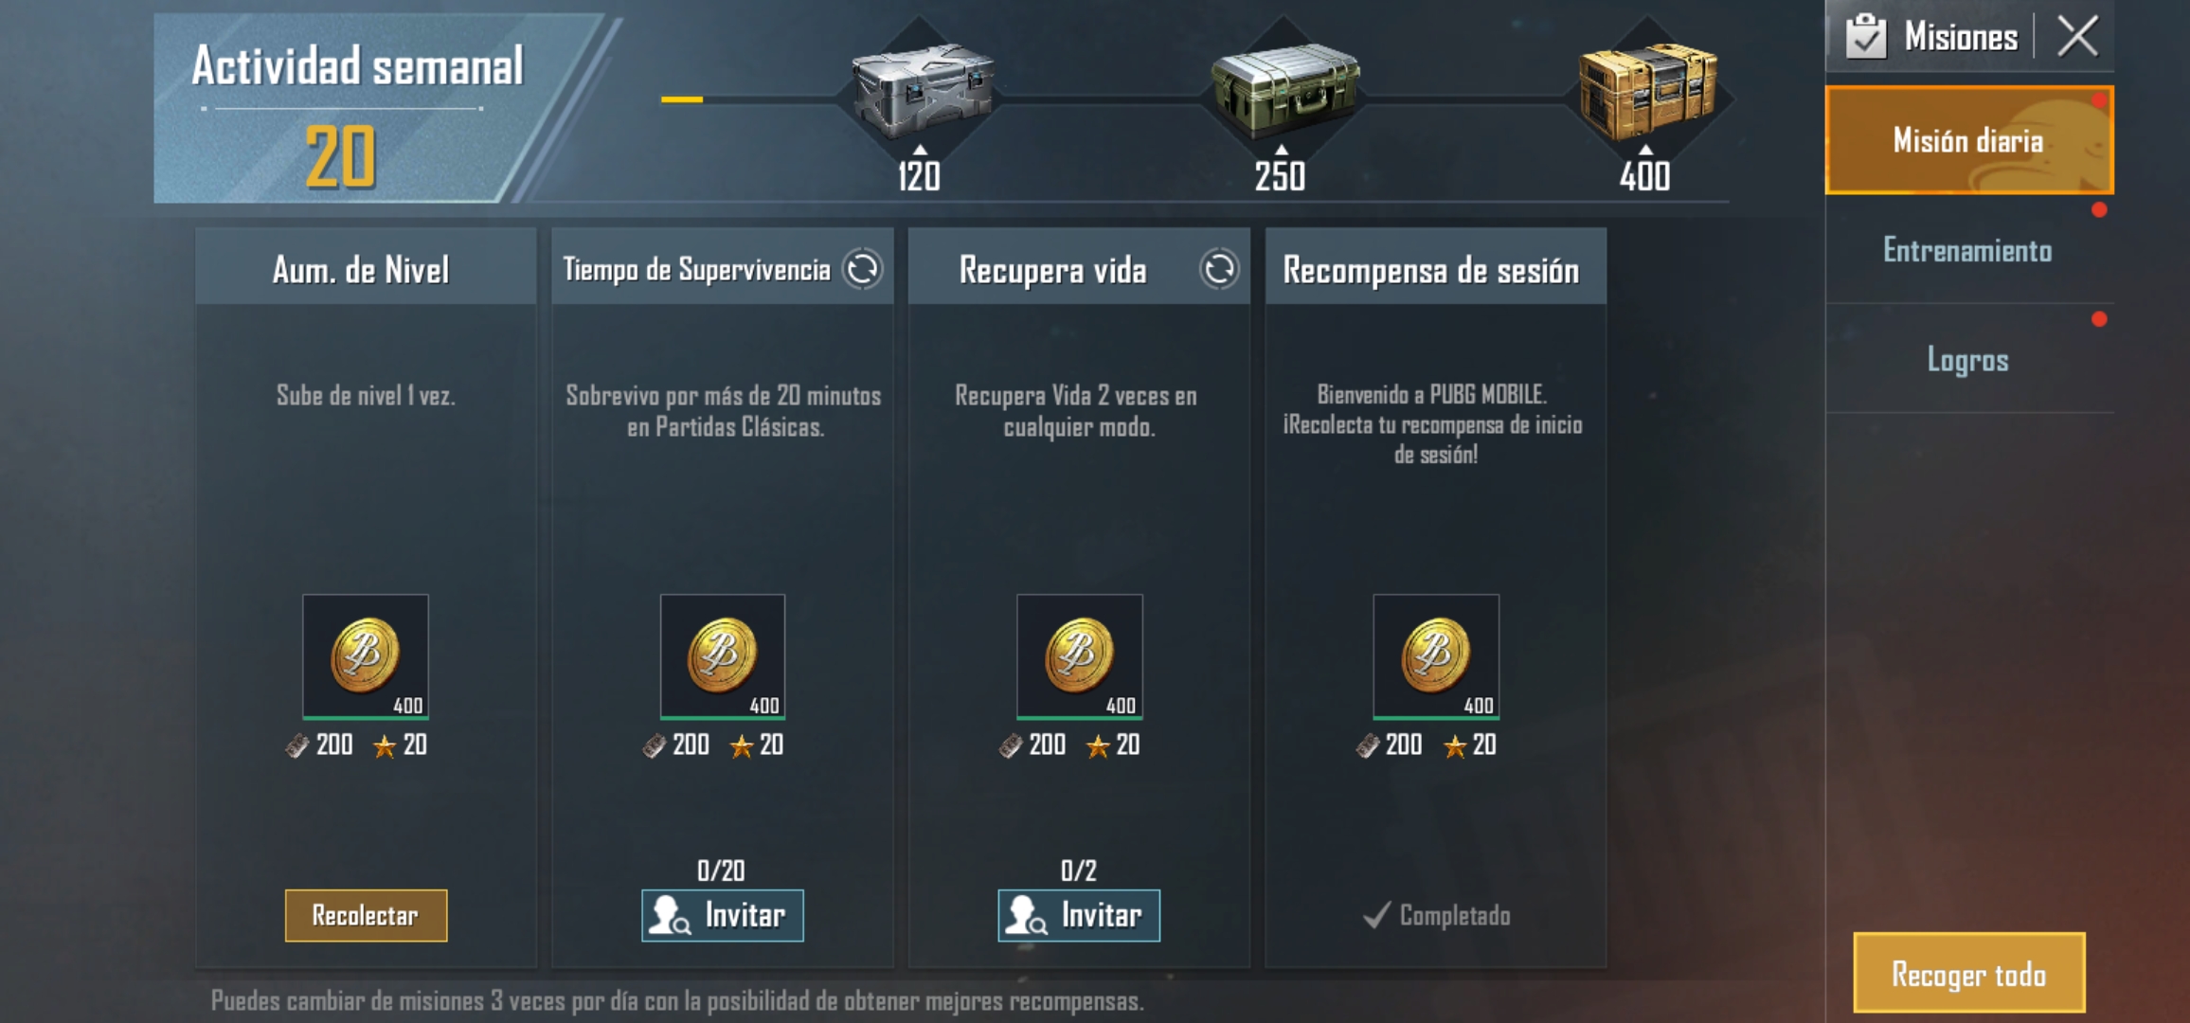
Task: Open the silver crate at 120 points
Action: tap(922, 91)
